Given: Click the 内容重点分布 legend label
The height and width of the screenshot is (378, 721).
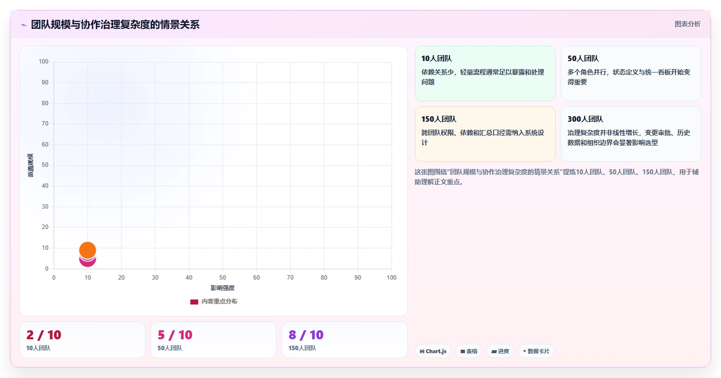Looking at the screenshot, I should [219, 302].
